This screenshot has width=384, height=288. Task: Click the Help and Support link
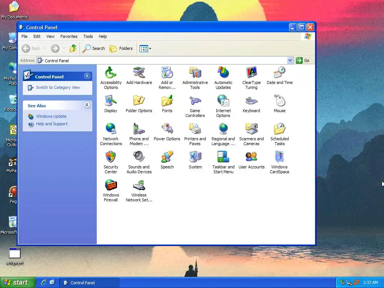pos(52,124)
